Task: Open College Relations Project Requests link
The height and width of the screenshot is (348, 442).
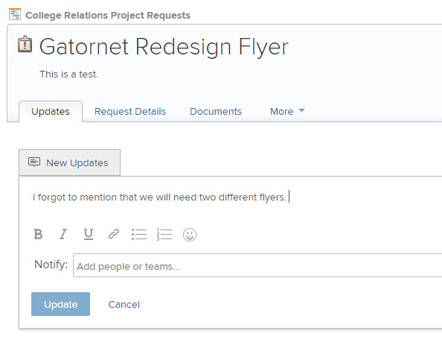Action: (108, 15)
